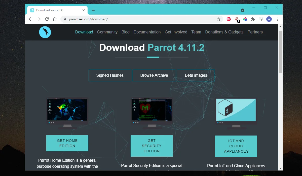Click the page vertical scrollbar thumb

point(281,52)
